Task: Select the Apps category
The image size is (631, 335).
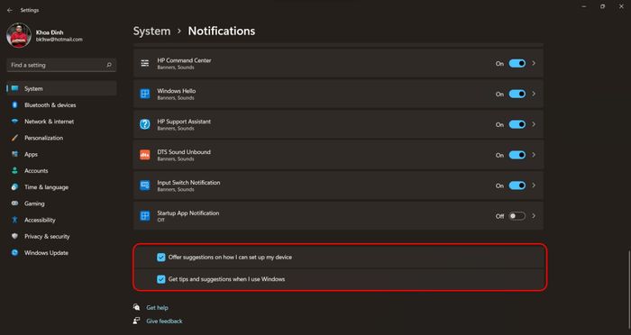Action: (61, 154)
